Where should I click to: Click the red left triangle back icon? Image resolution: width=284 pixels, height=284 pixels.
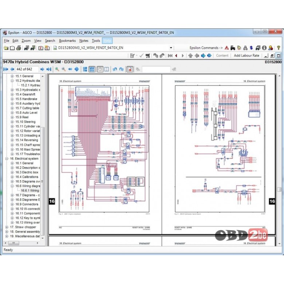coord(176,56)
